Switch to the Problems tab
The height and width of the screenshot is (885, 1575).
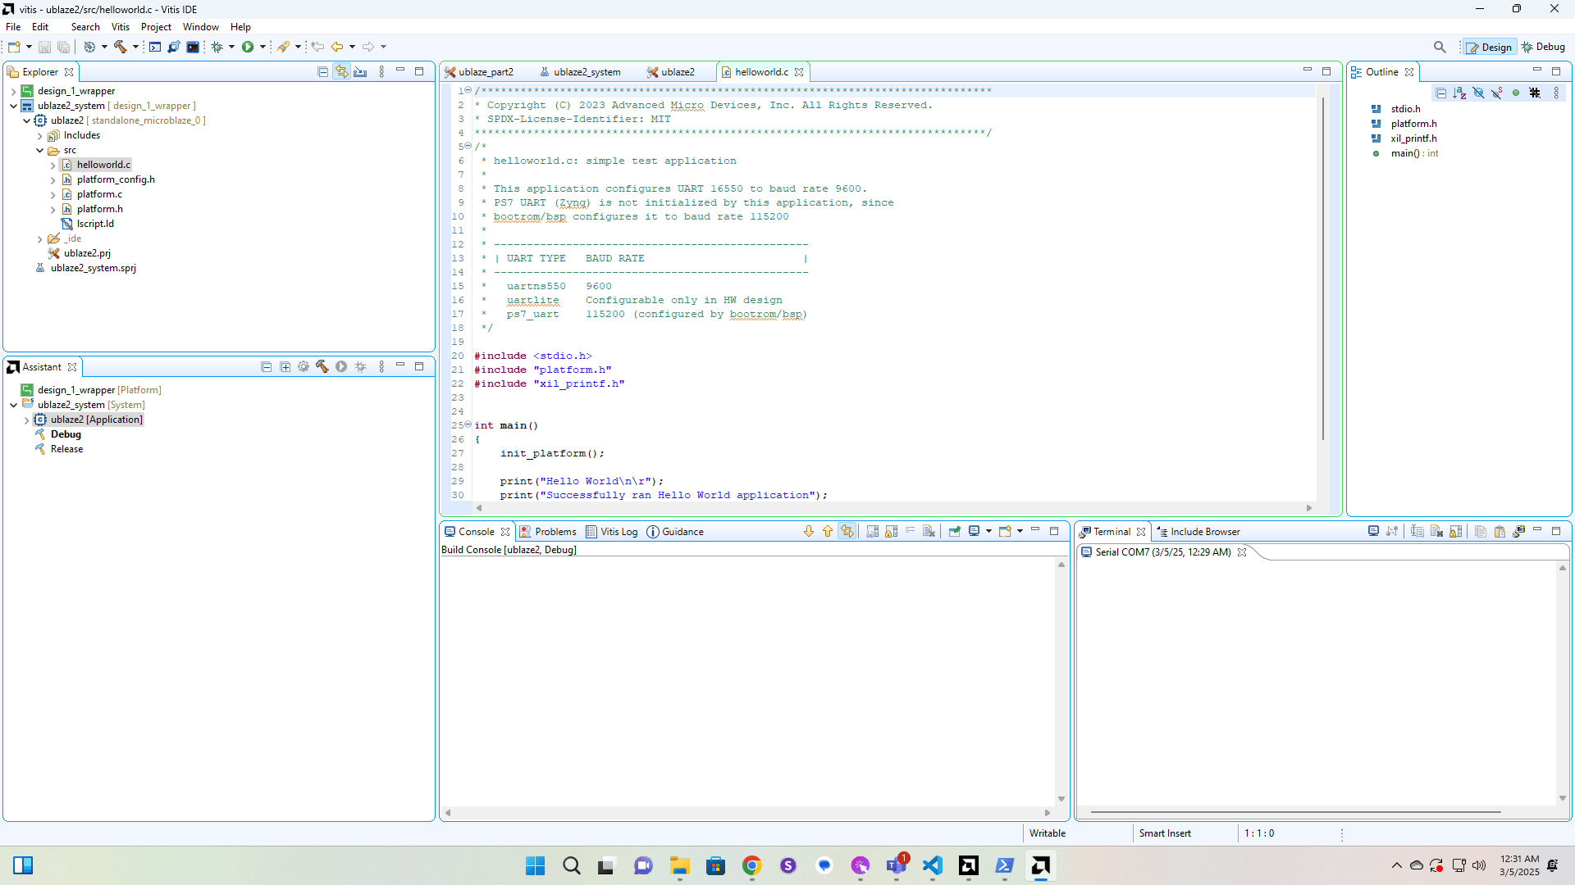coord(548,532)
